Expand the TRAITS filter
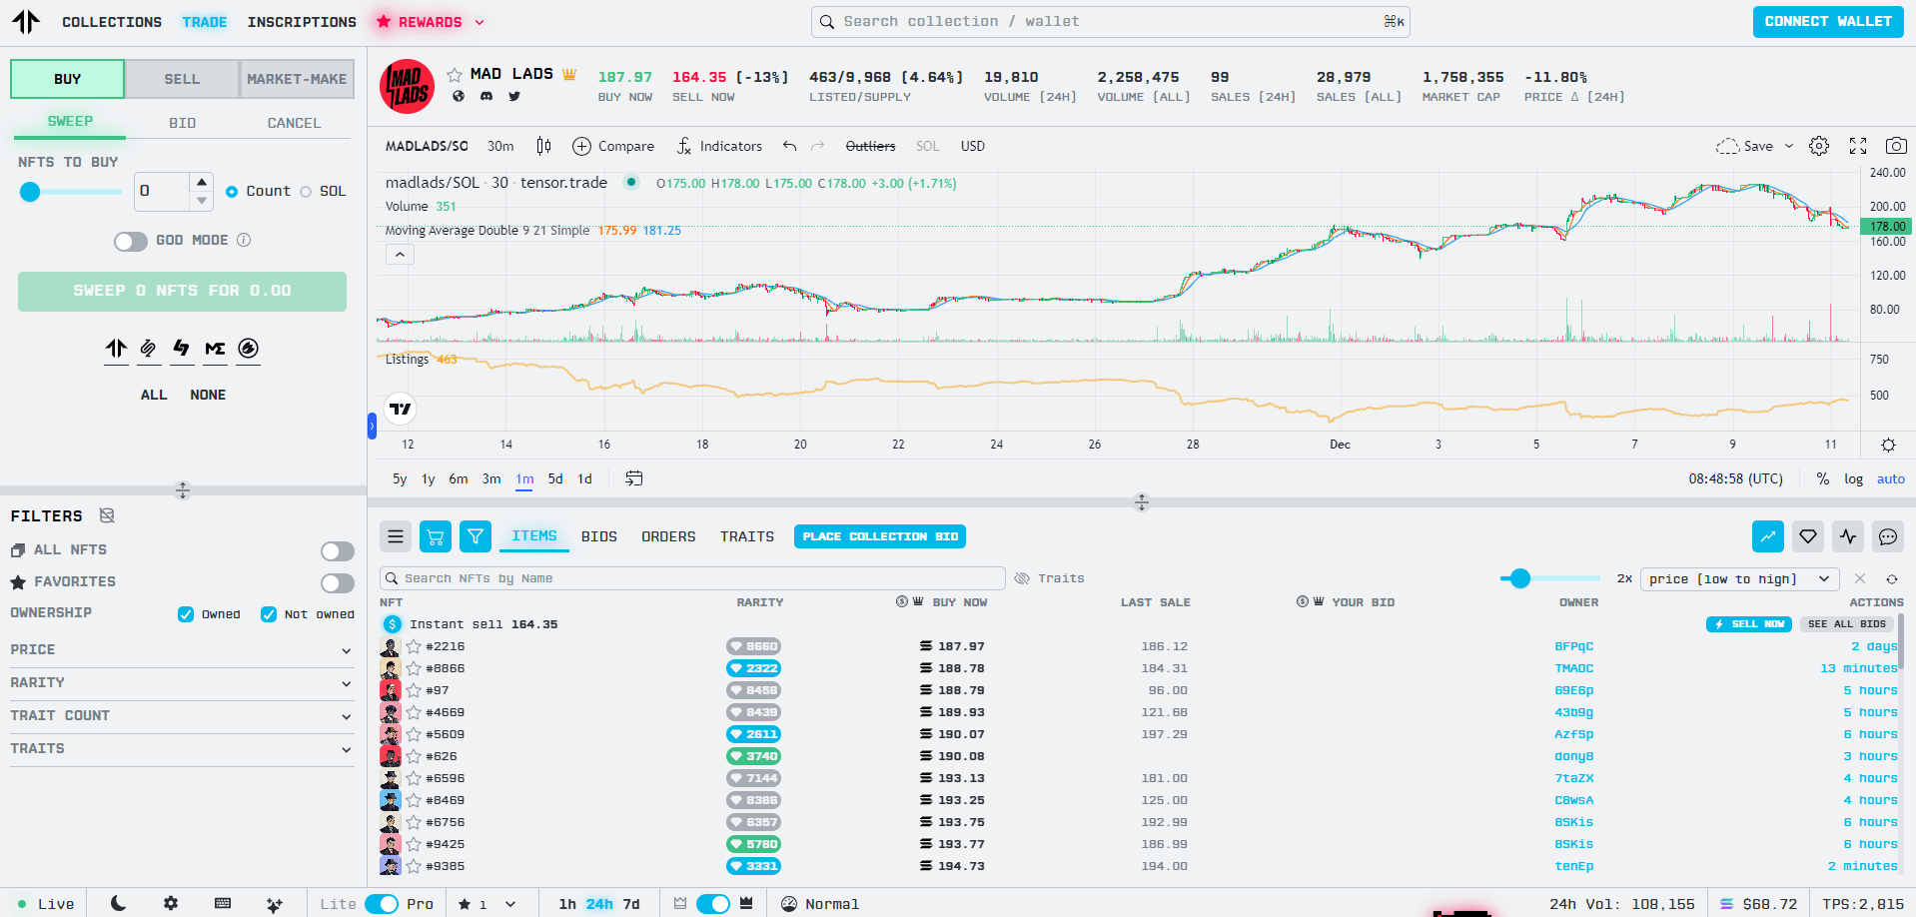 [x=182, y=748]
